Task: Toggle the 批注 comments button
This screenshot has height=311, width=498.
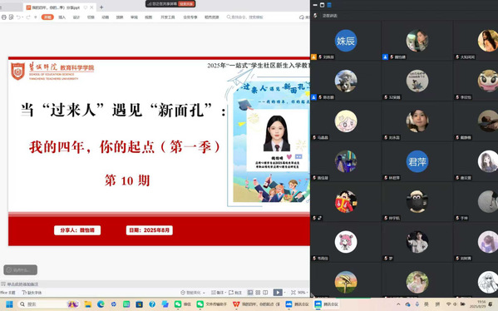Action: click(x=235, y=292)
